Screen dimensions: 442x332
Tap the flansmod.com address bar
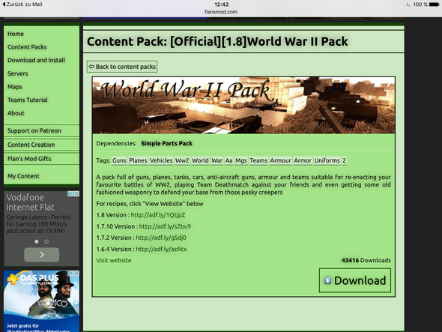tap(221, 12)
